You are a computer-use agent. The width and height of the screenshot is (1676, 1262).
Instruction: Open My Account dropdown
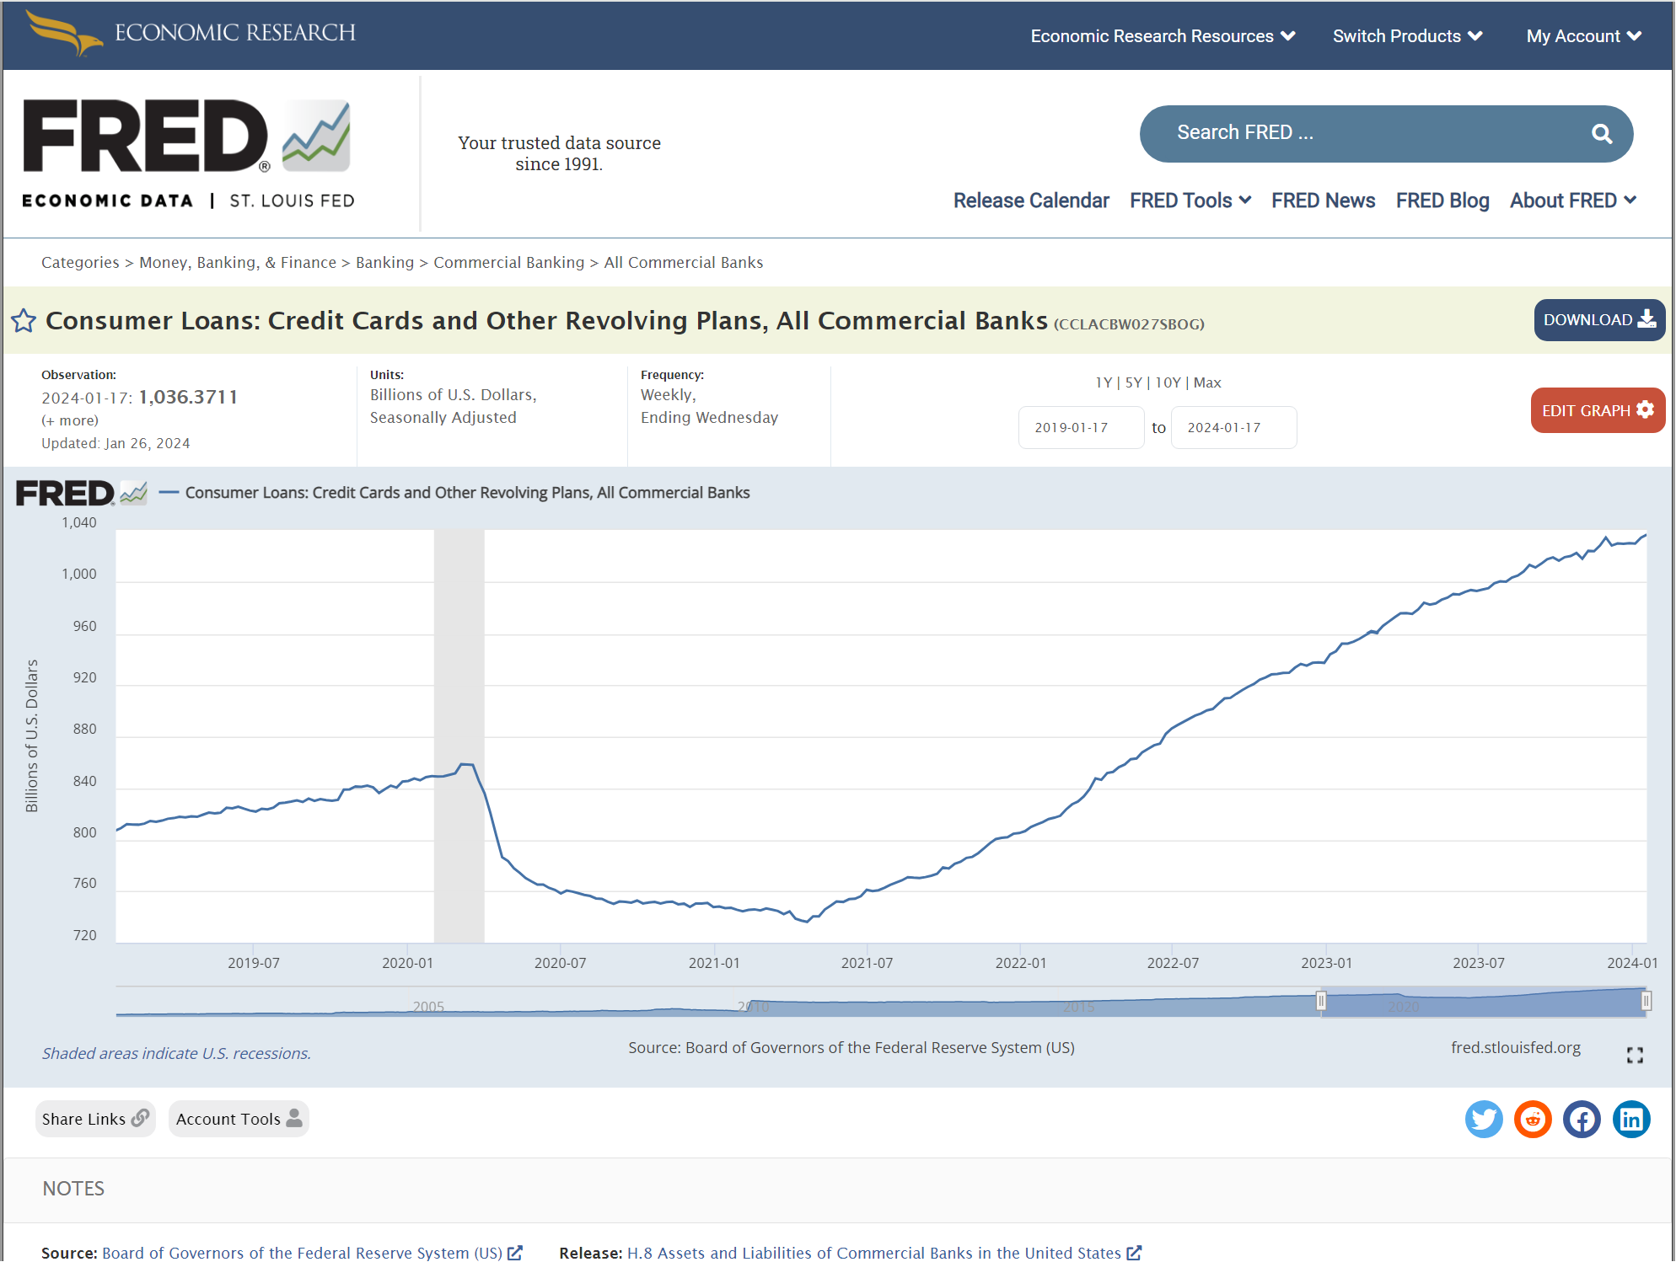point(1583,36)
